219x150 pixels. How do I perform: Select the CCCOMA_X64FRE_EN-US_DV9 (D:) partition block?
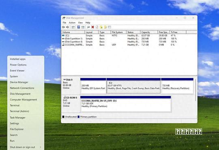[126, 104]
